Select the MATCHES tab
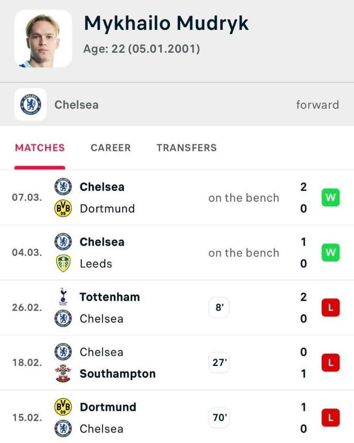This screenshot has width=354, height=443. click(x=40, y=148)
